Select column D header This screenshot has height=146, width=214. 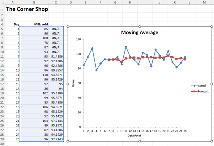70,2
